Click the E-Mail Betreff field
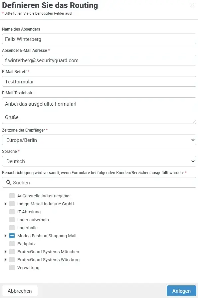The height and width of the screenshot is (298, 198). pos(99,81)
